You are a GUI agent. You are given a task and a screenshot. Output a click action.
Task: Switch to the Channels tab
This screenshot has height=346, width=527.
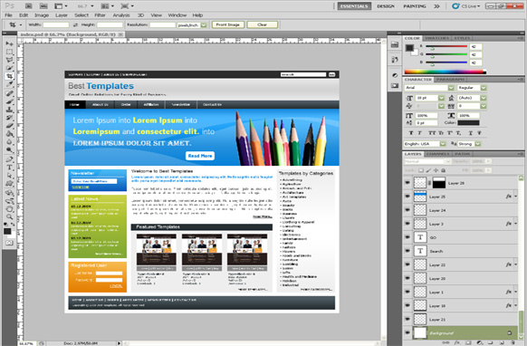click(437, 154)
